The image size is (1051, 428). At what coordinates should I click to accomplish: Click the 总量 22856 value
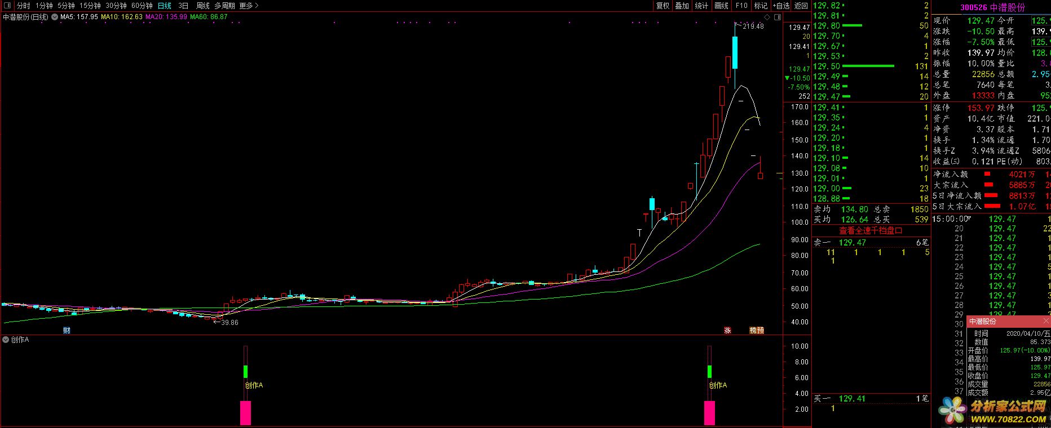(983, 74)
